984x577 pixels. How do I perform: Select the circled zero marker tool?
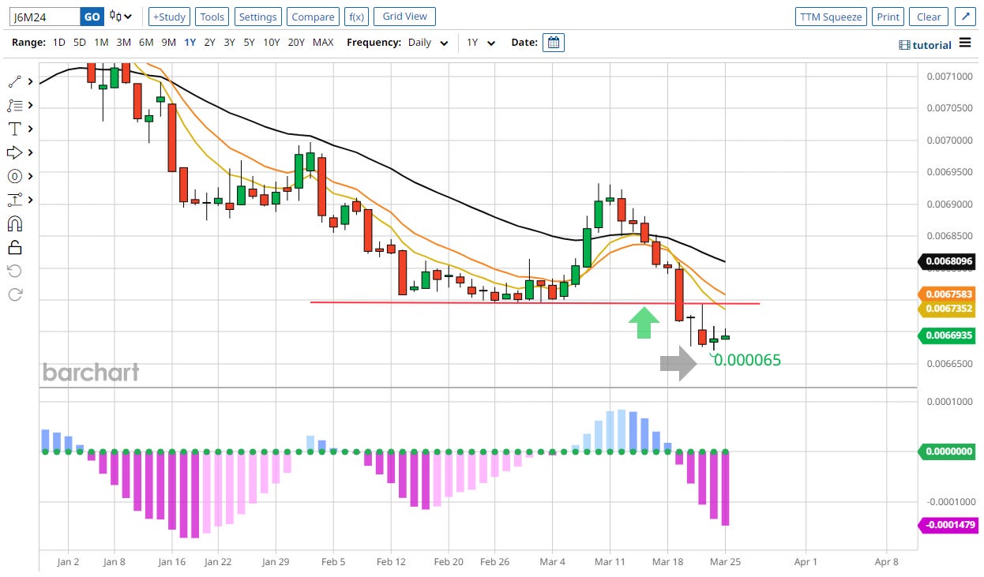[14, 176]
